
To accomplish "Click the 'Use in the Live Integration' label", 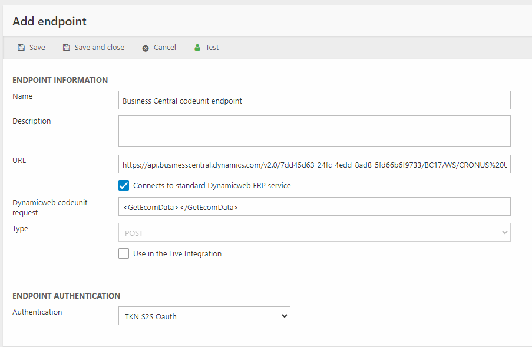I will [x=177, y=254].
